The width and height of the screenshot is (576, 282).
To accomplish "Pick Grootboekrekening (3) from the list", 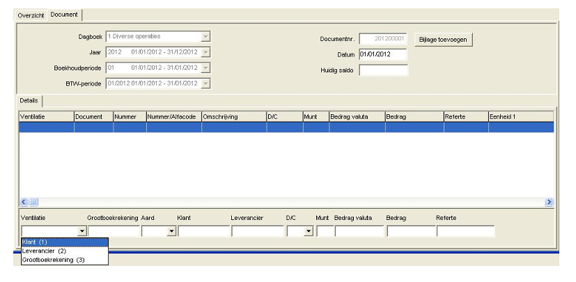I will click(x=65, y=260).
